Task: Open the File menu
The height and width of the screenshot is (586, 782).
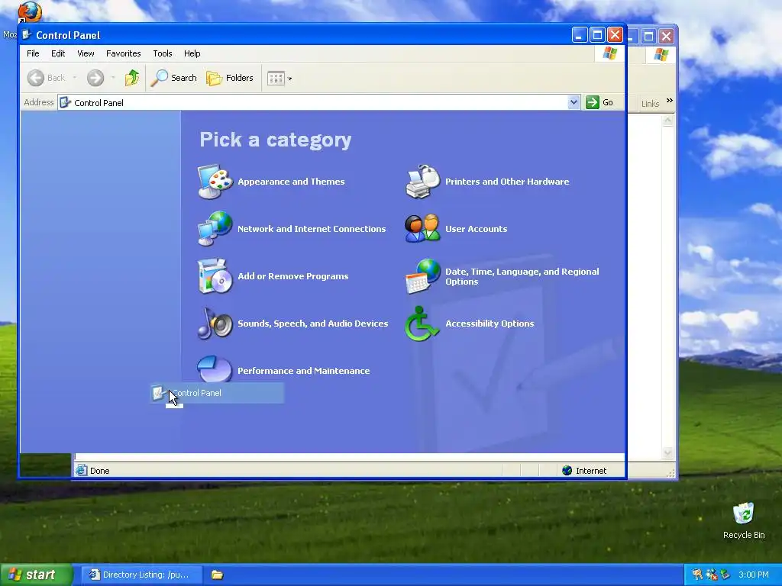Action: (33, 53)
